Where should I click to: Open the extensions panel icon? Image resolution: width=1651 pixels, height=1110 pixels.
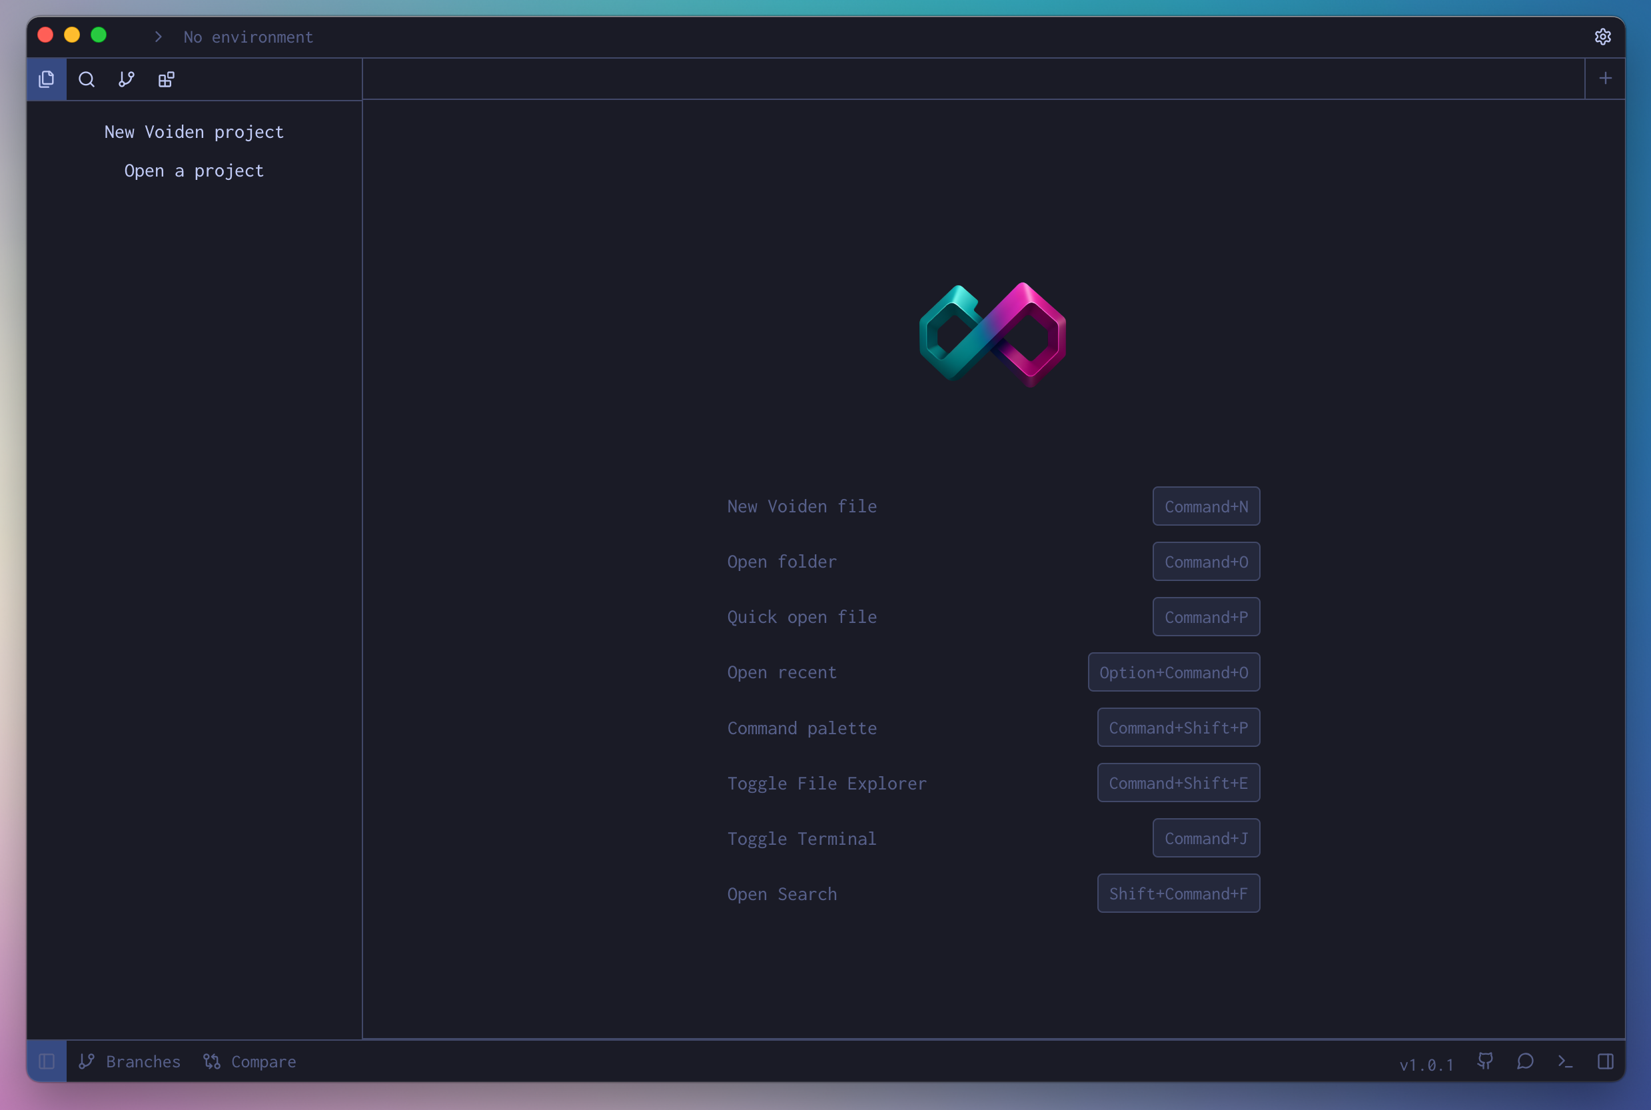(x=166, y=79)
